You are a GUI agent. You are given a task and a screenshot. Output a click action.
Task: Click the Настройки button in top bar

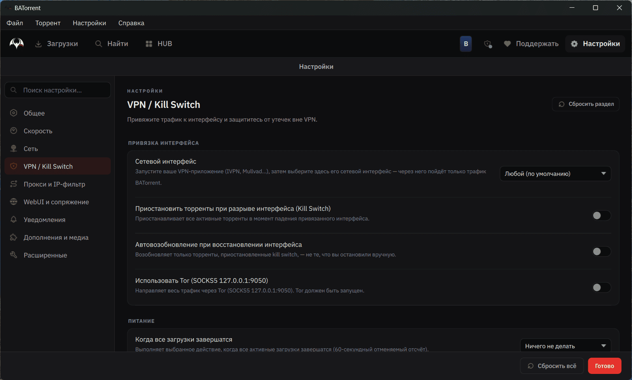point(595,44)
